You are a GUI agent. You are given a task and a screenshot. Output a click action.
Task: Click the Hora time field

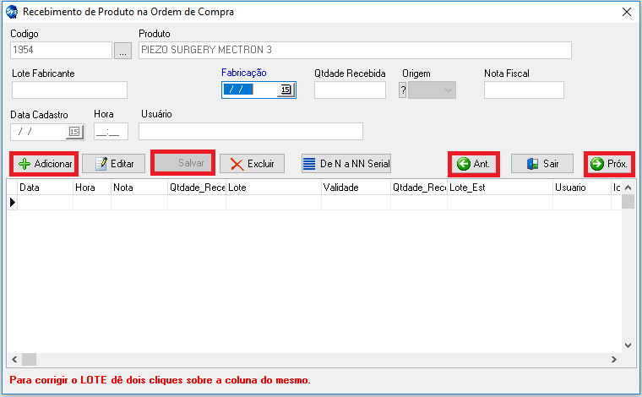pos(111,132)
